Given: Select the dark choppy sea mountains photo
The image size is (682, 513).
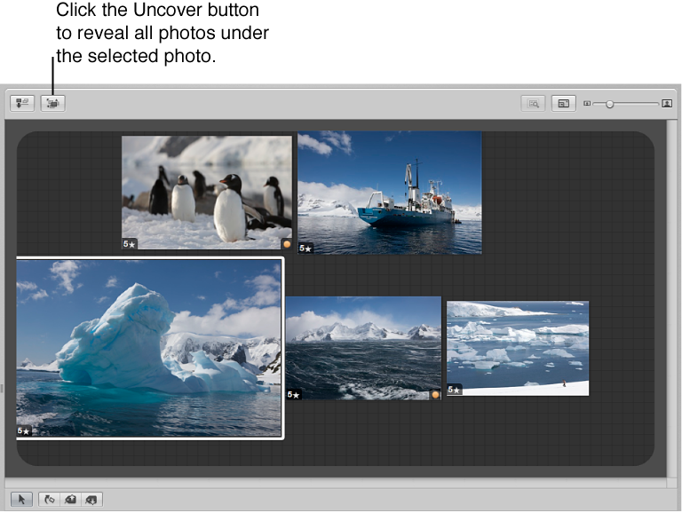Looking at the screenshot, I should 363,348.
